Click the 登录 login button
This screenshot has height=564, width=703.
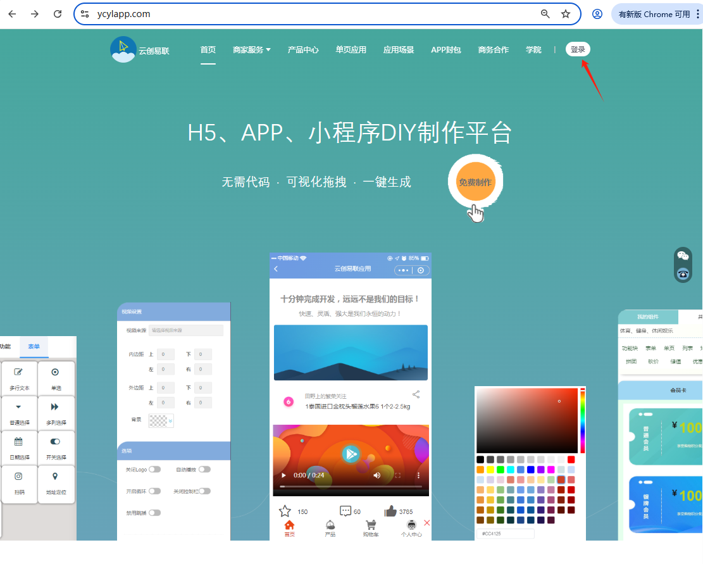click(578, 49)
